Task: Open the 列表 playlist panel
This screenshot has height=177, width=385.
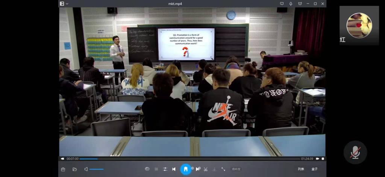Action: 301,169
